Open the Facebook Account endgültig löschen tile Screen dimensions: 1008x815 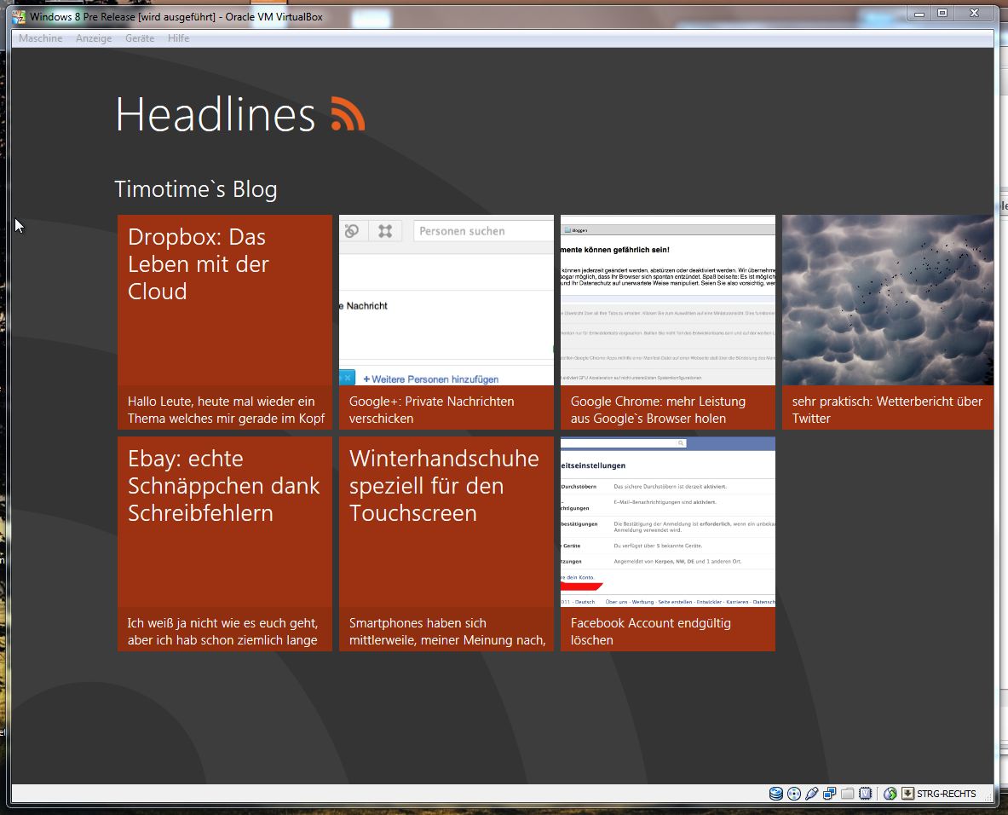[668, 544]
